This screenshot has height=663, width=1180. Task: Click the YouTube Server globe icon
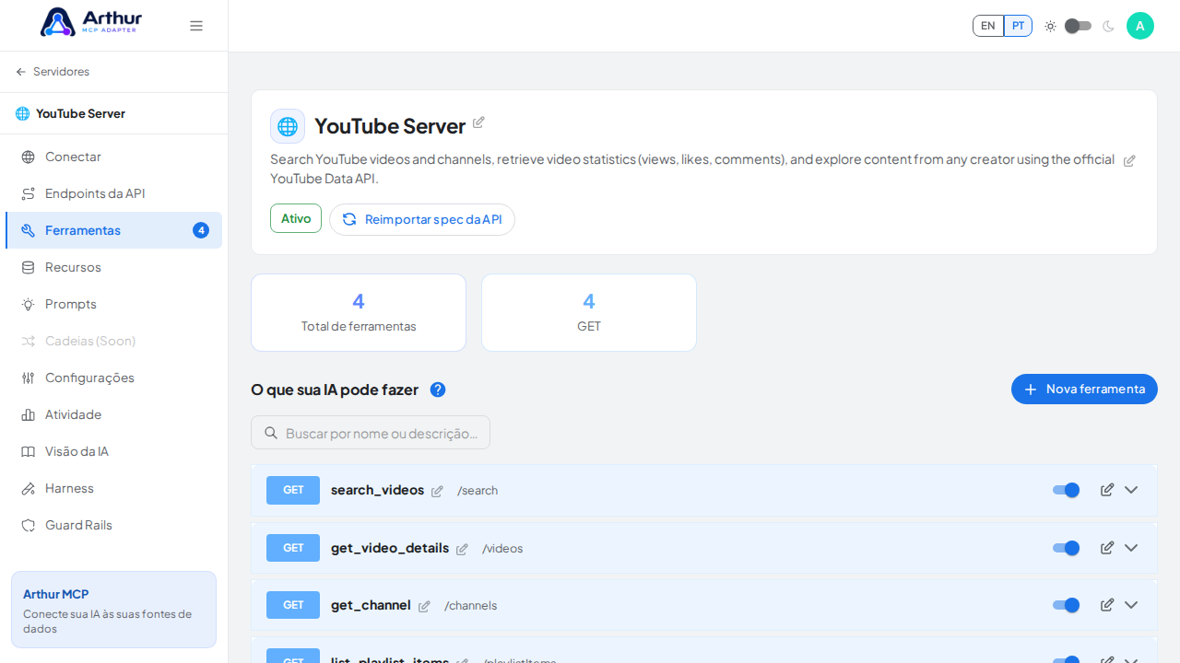pos(288,126)
